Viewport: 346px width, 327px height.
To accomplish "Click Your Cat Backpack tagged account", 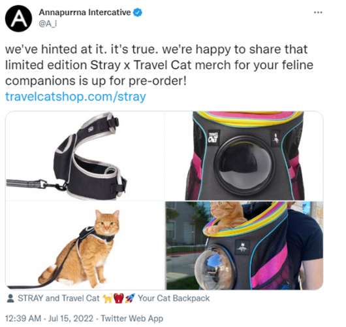I will (174, 298).
